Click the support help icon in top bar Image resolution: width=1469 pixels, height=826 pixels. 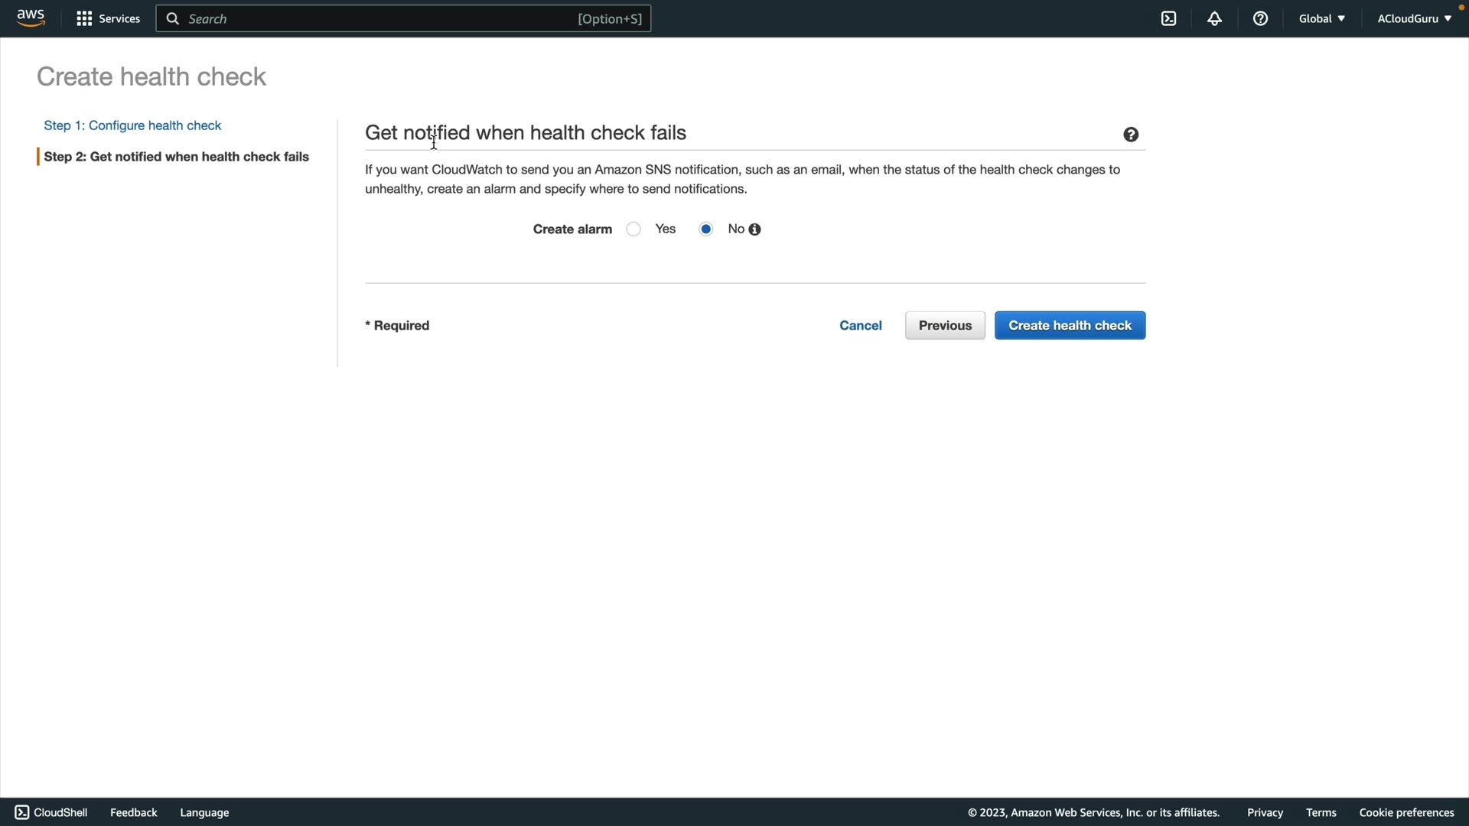1260,18
